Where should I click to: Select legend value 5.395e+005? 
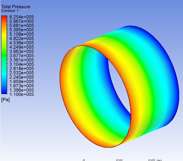pyautogui.click(x=22, y=30)
